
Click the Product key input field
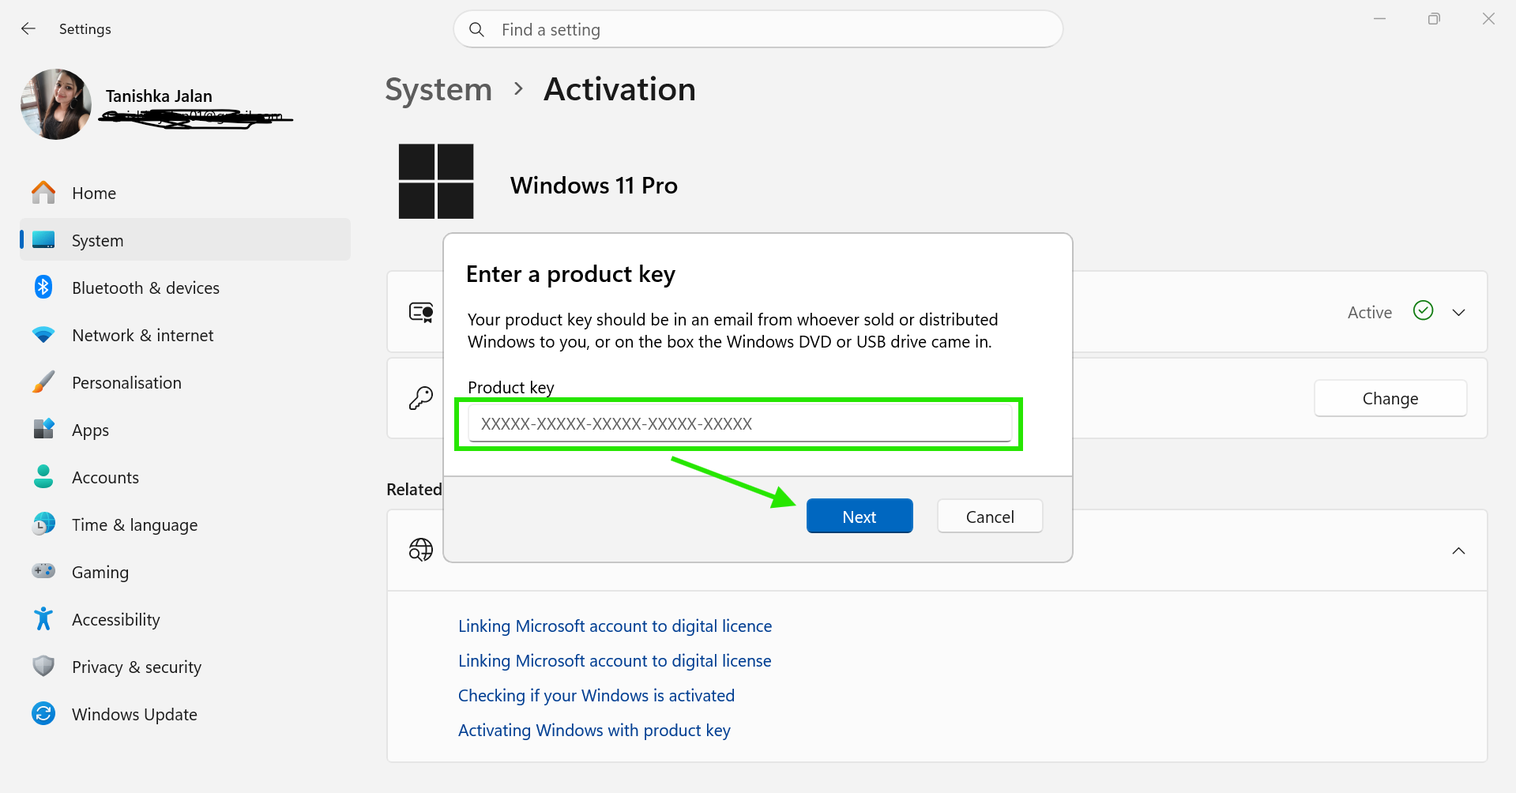pos(739,423)
